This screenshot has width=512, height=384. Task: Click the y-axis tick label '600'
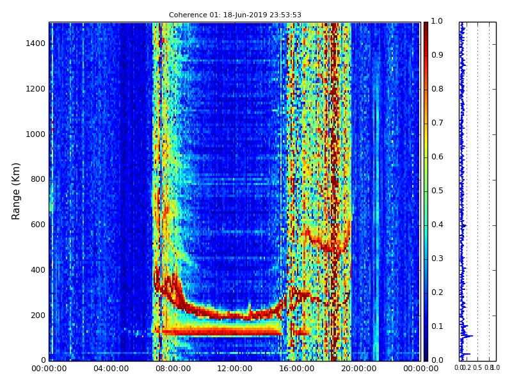(38, 225)
